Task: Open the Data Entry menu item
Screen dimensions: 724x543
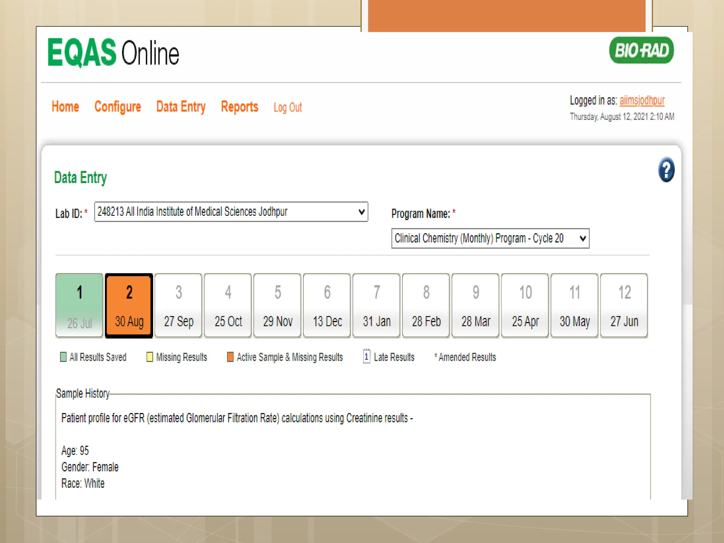Action: coord(181,106)
